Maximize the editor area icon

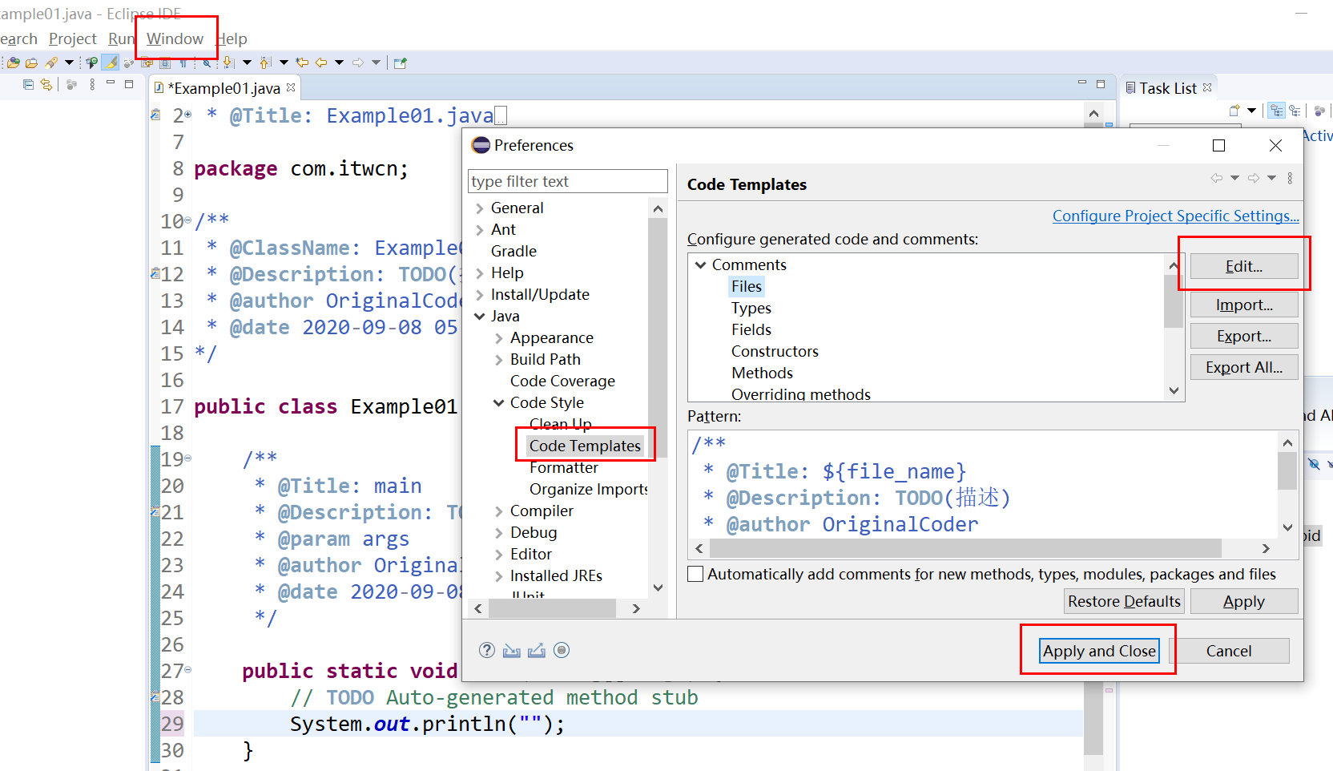[1101, 84]
